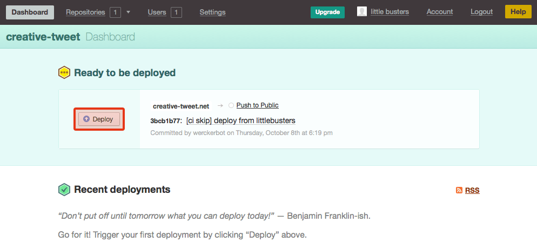Click the Users count badge

click(x=177, y=12)
